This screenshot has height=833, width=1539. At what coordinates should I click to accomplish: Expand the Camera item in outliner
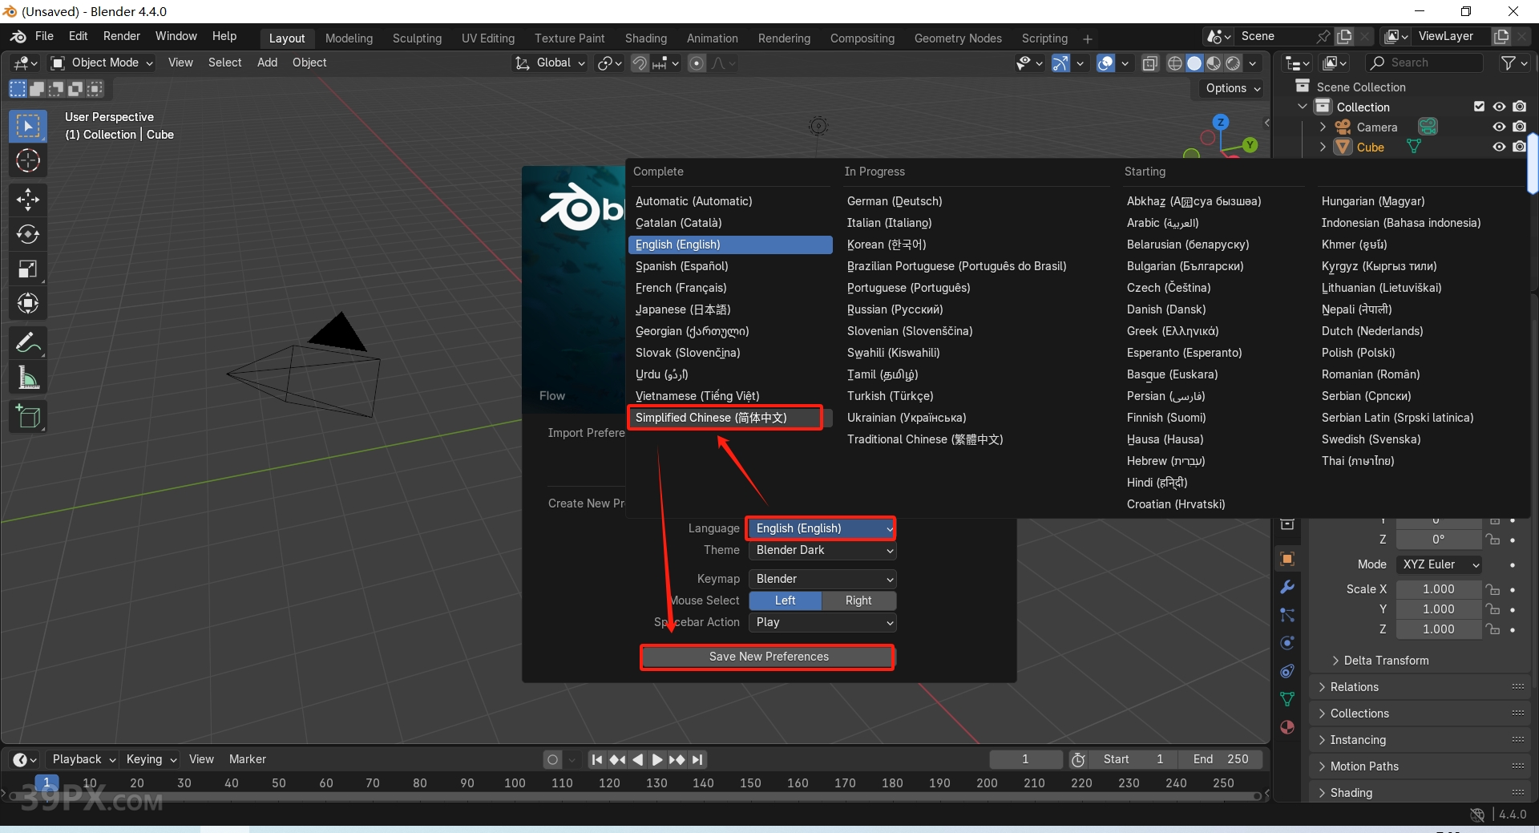tap(1322, 127)
